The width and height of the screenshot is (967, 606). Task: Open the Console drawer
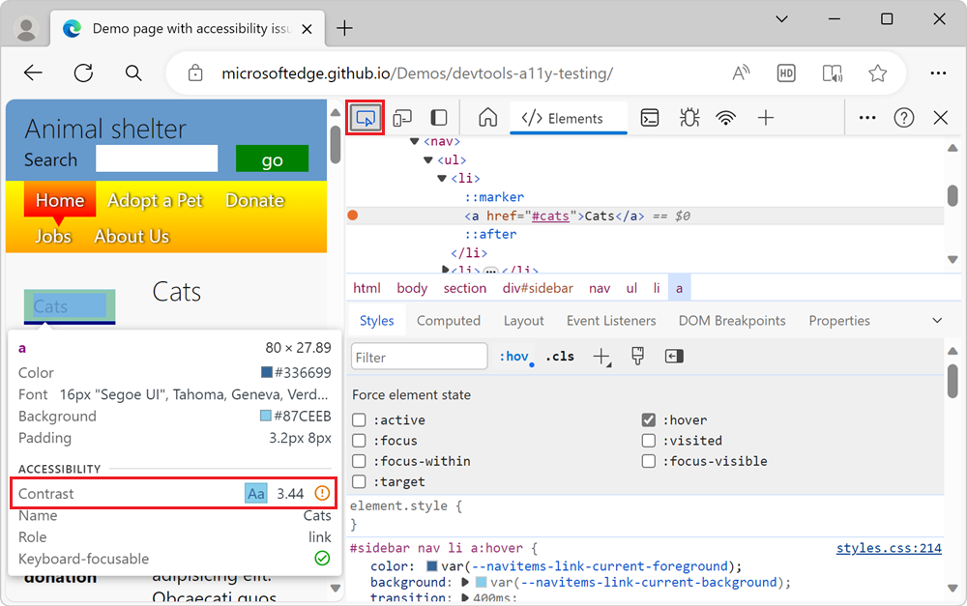(649, 117)
